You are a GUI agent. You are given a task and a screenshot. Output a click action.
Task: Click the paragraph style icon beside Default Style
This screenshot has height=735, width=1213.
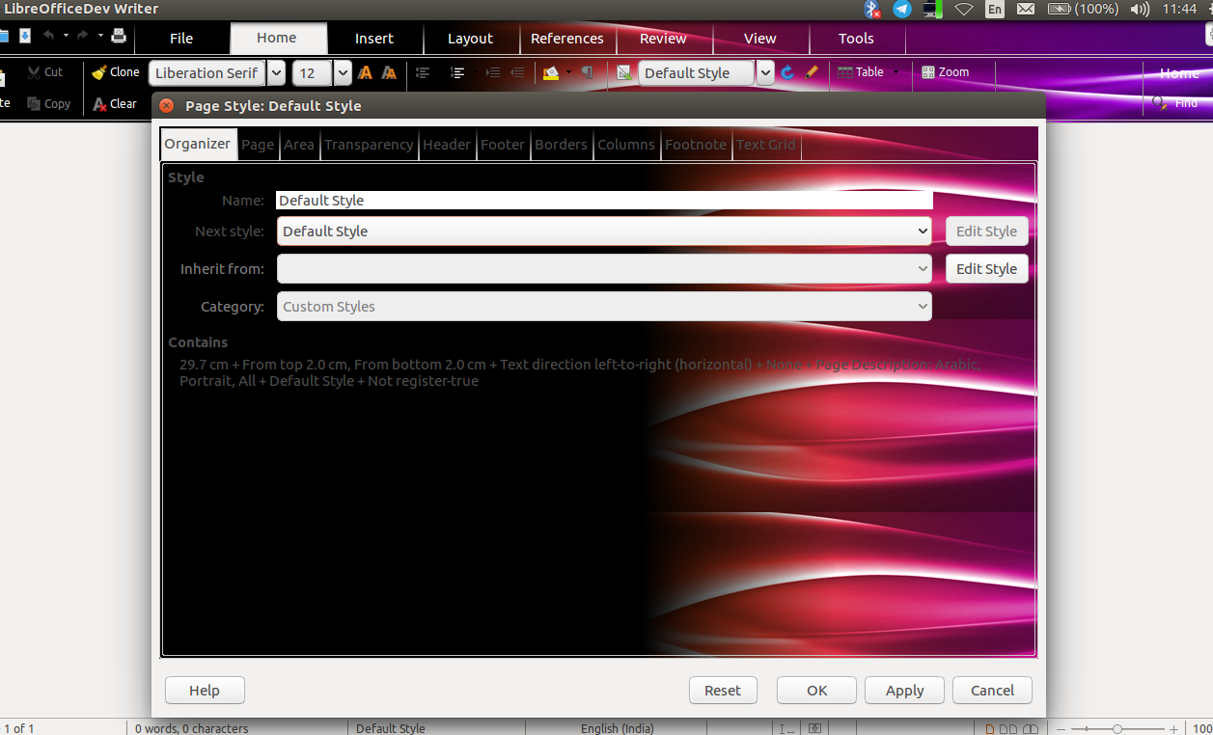pyautogui.click(x=624, y=72)
